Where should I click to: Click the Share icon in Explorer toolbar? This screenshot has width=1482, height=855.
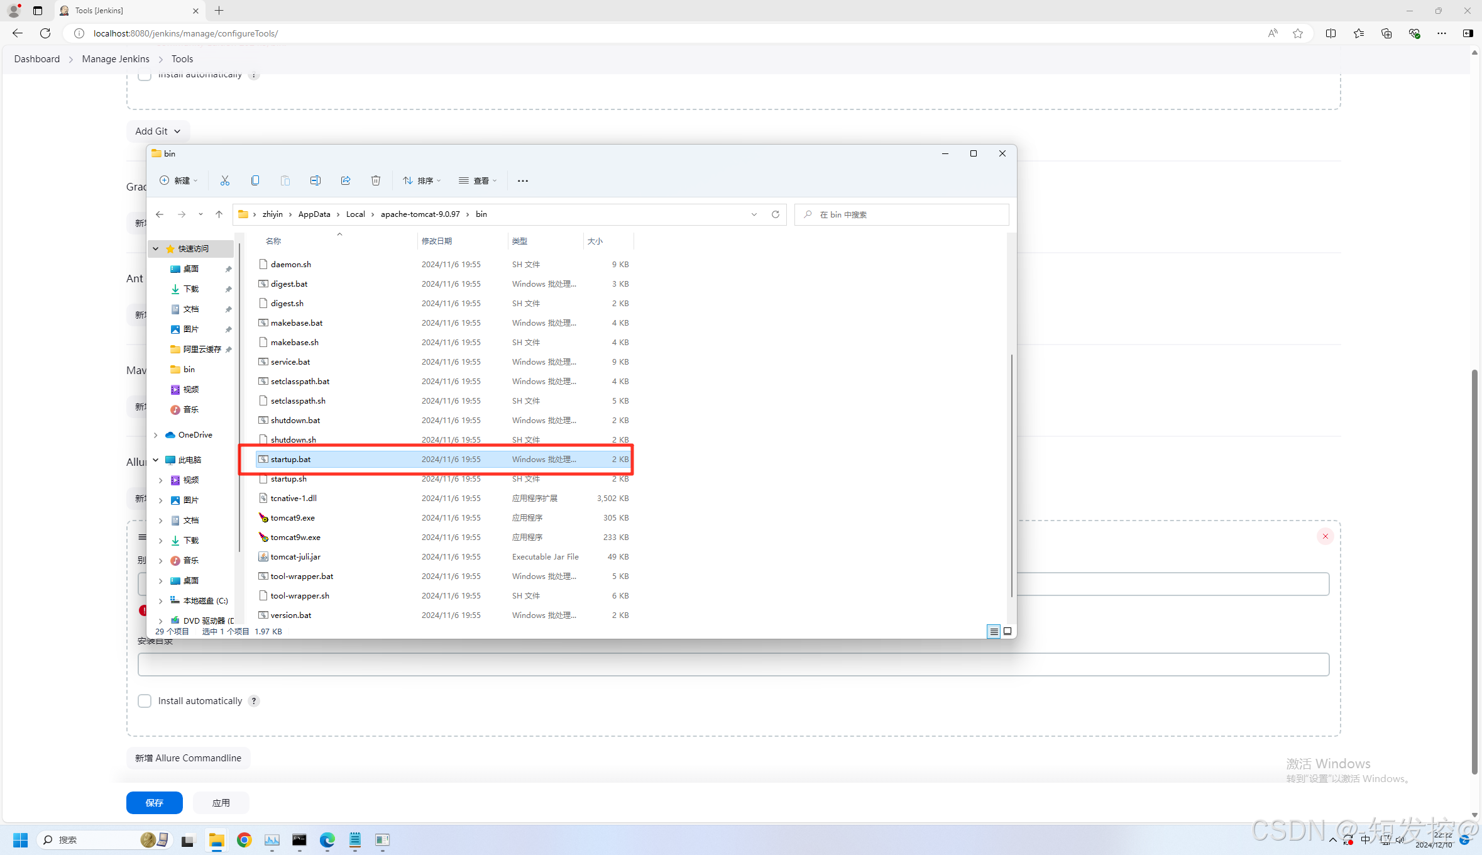coord(346,180)
